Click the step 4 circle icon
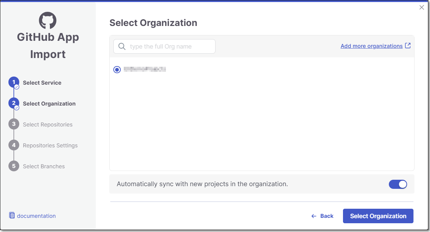This screenshot has height=232, width=430. 14,145
